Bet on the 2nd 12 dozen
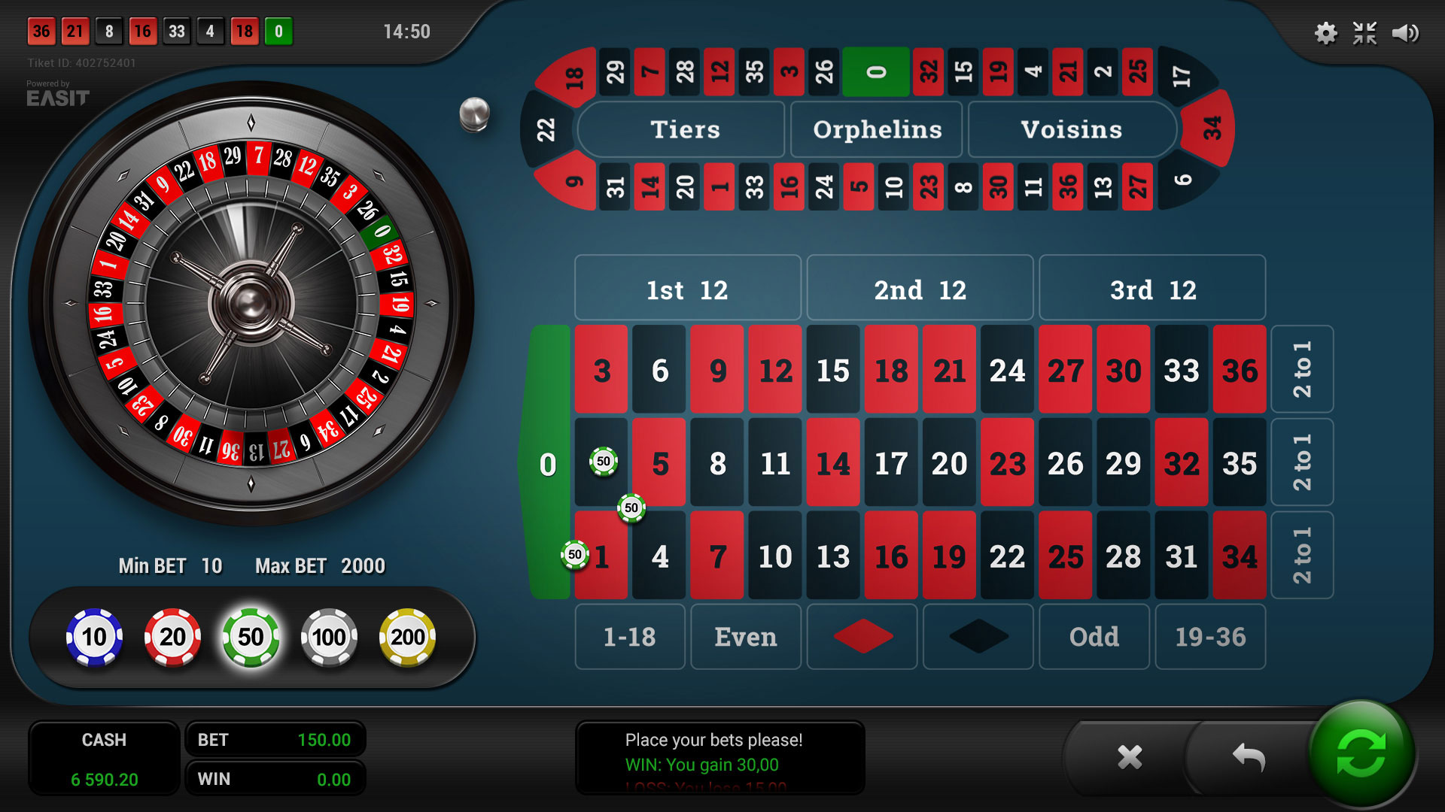Image resolution: width=1445 pixels, height=812 pixels. pos(920,289)
